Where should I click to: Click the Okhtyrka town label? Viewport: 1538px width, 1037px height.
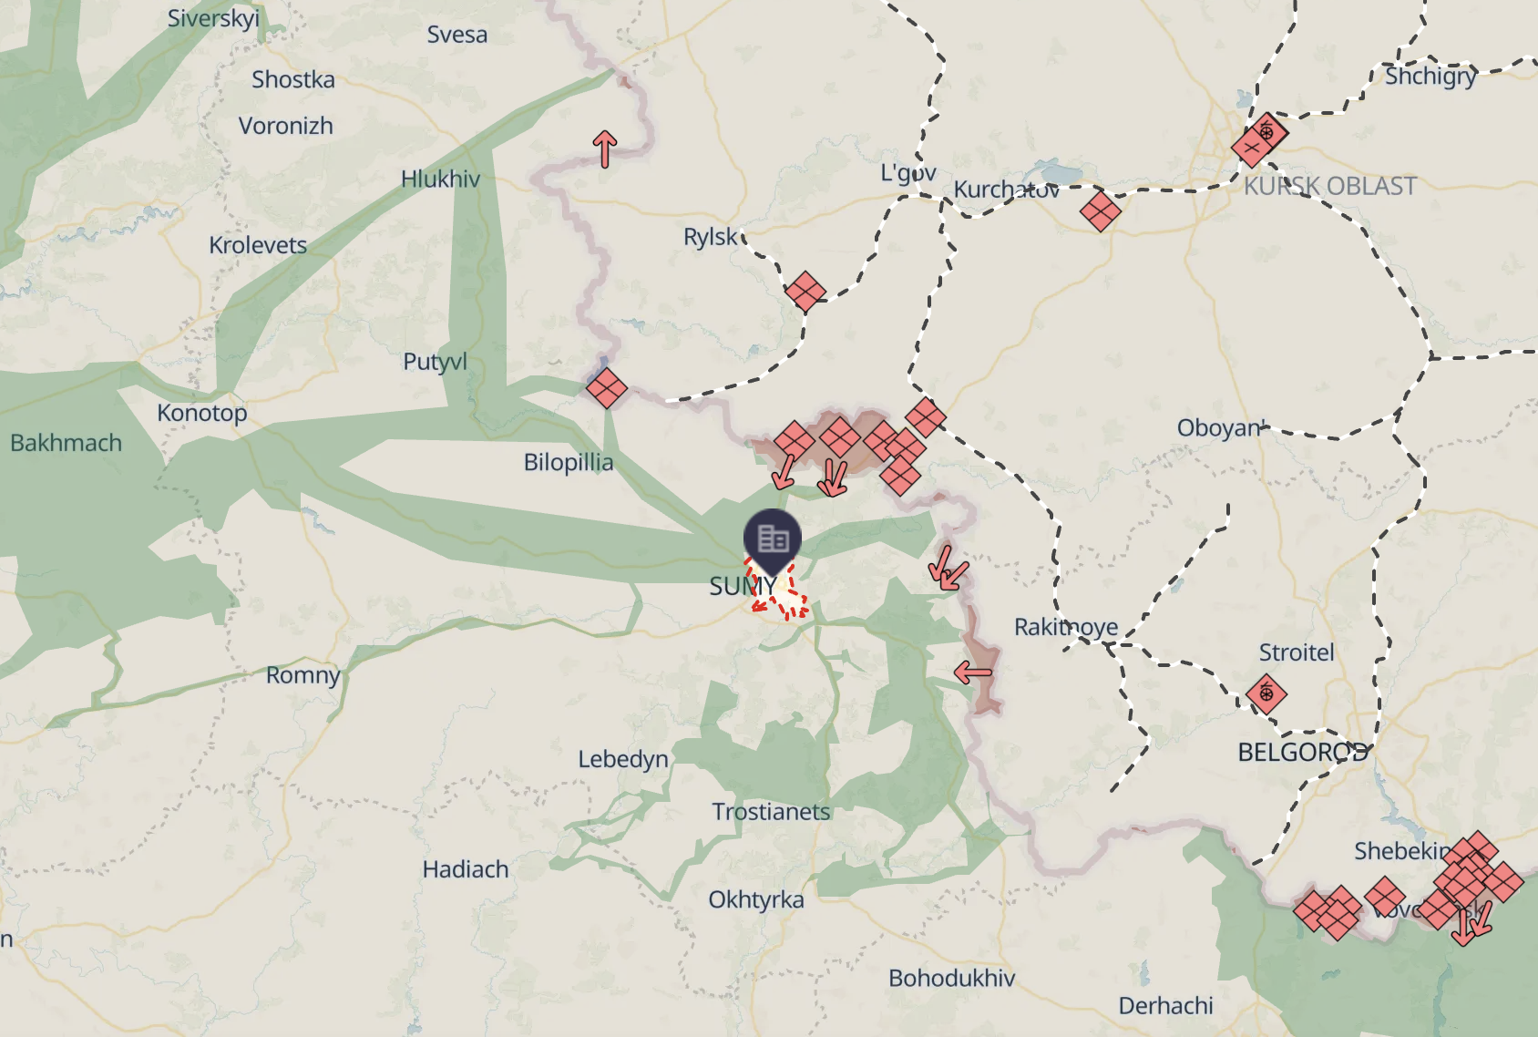point(756,900)
